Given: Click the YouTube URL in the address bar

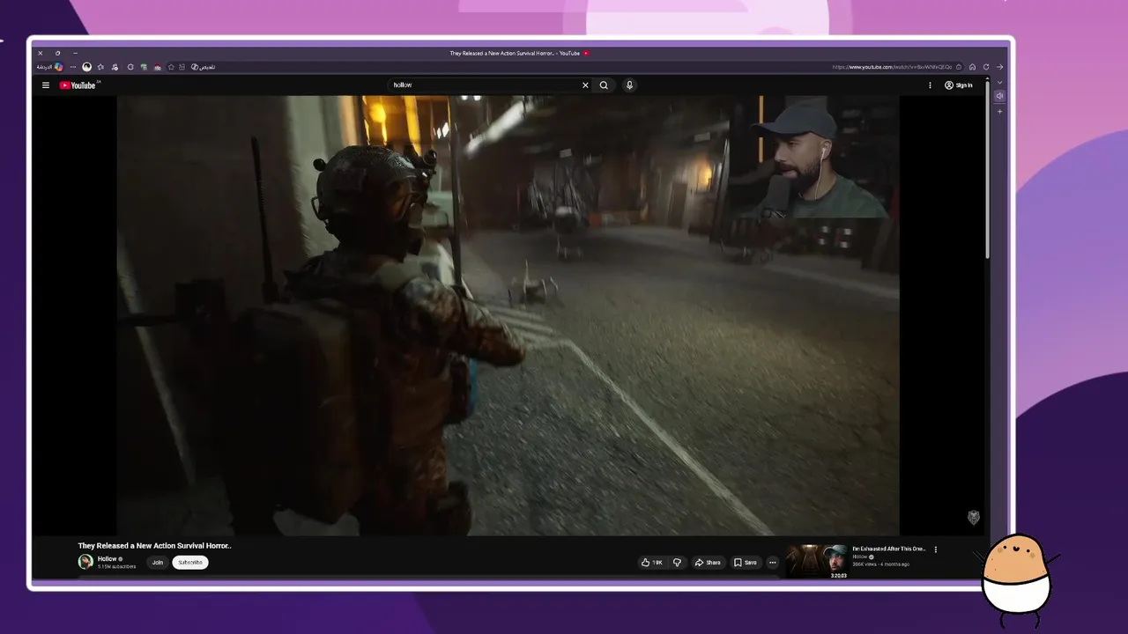Looking at the screenshot, I should [892, 67].
